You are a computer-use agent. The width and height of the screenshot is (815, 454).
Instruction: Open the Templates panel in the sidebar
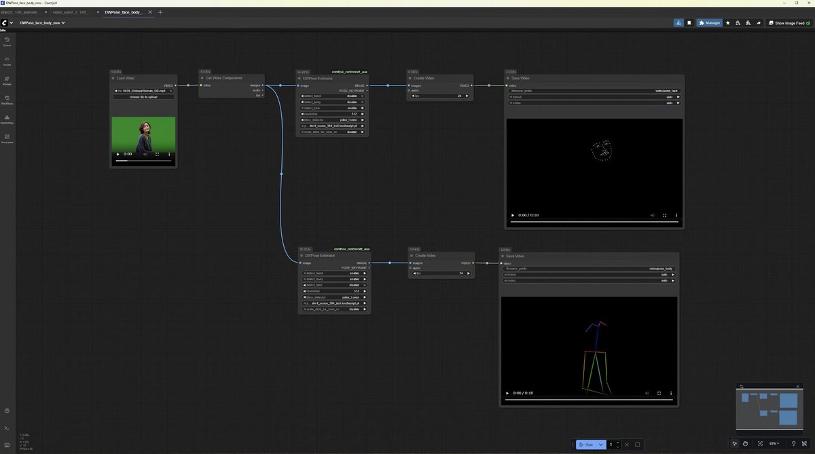coord(7,136)
